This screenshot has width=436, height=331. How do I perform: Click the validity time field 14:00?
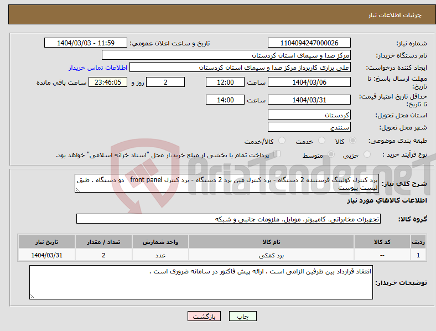pyautogui.click(x=225, y=100)
